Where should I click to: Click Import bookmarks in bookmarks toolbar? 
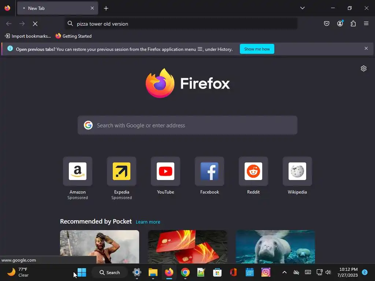[x=28, y=36]
